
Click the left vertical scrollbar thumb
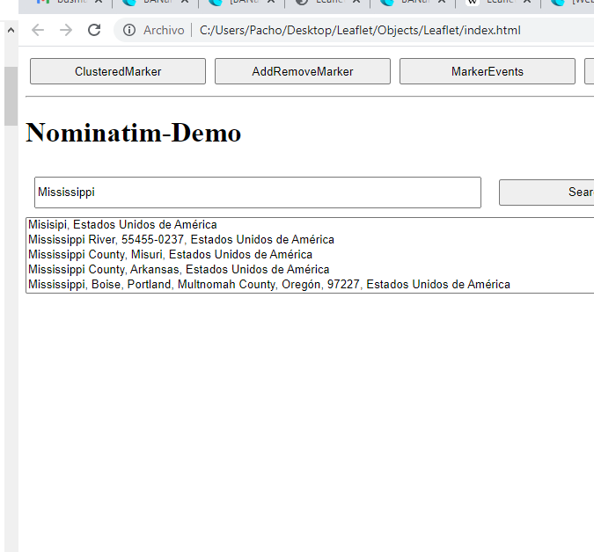pyautogui.click(x=11, y=96)
